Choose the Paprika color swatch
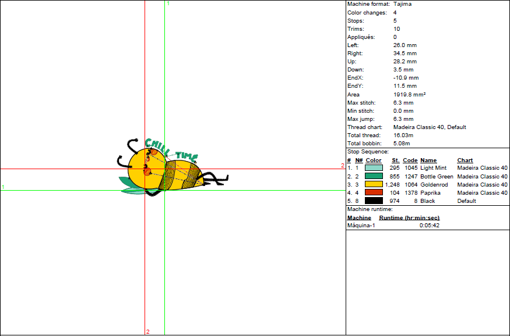 click(374, 192)
